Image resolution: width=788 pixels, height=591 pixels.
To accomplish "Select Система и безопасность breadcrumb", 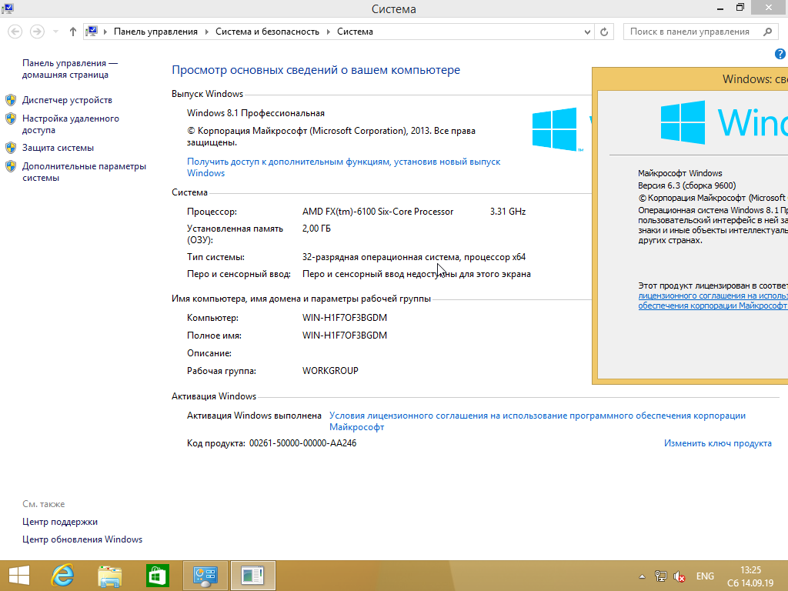I will point(267,32).
